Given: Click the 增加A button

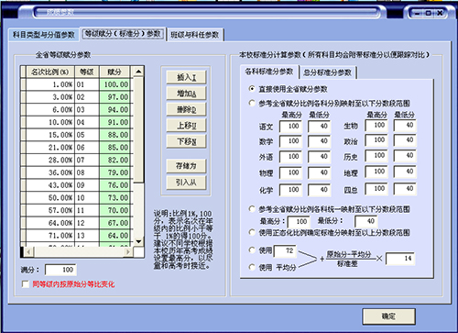Looking at the screenshot, I should pos(186,94).
